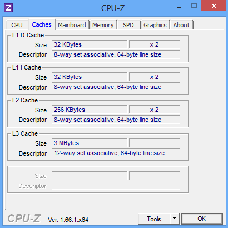The image size is (228, 228).
Task: Minimize the CPU-Z window
Action: (x=179, y=7)
